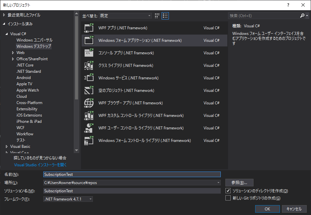
Task: Switch to small icons grid view
Action: click(x=157, y=16)
